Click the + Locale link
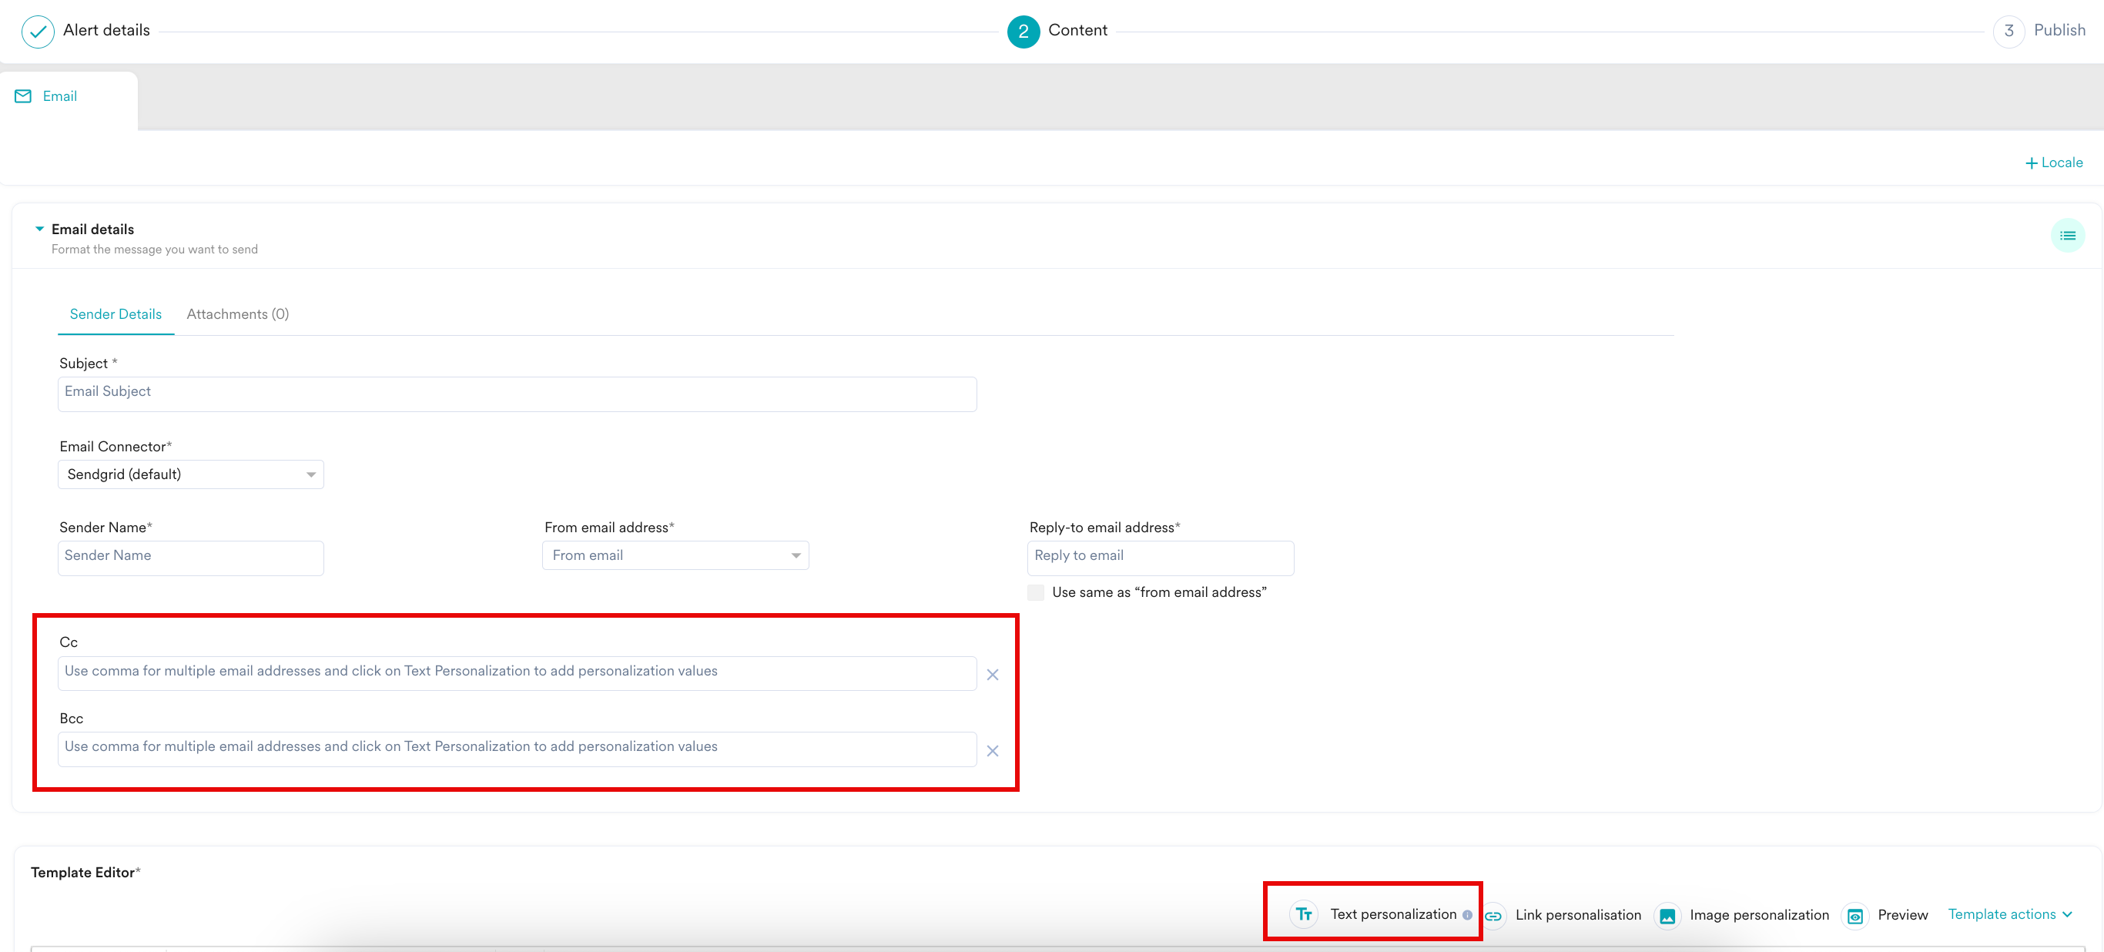 [x=2053, y=163]
